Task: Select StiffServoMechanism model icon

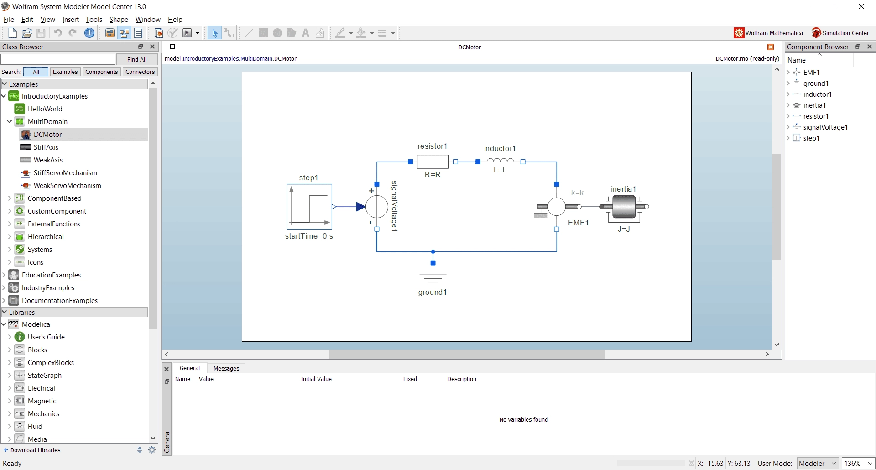Action: coord(26,173)
